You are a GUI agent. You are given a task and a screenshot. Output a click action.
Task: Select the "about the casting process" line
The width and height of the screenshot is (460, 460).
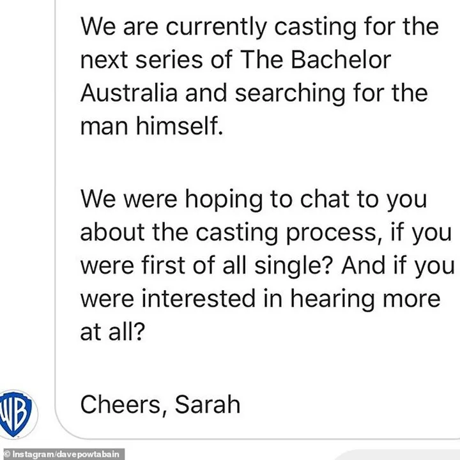click(x=231, y=233)
